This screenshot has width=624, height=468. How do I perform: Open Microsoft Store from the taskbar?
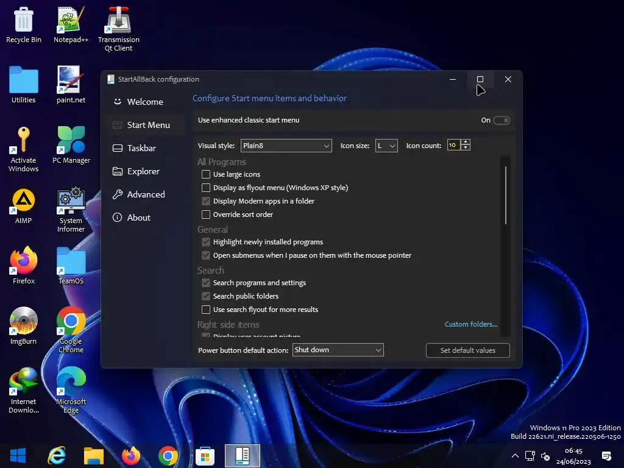tap(205, 456)
